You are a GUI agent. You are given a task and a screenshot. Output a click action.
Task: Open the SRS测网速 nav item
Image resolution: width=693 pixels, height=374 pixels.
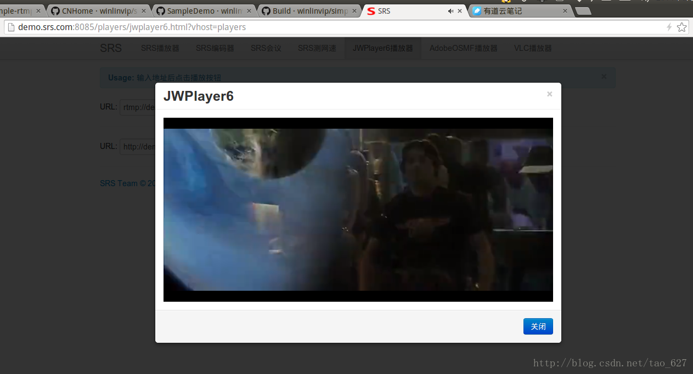coord(317,48)
